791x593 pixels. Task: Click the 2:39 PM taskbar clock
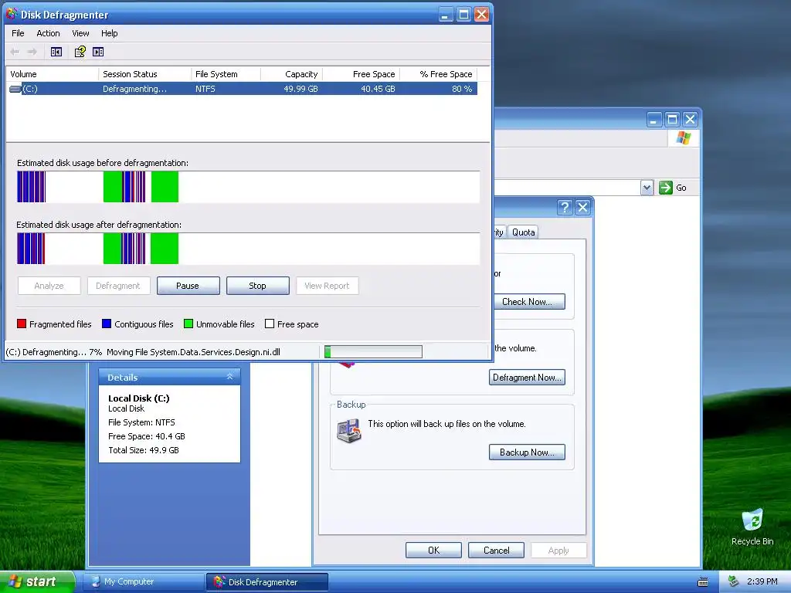coord(762,581)
